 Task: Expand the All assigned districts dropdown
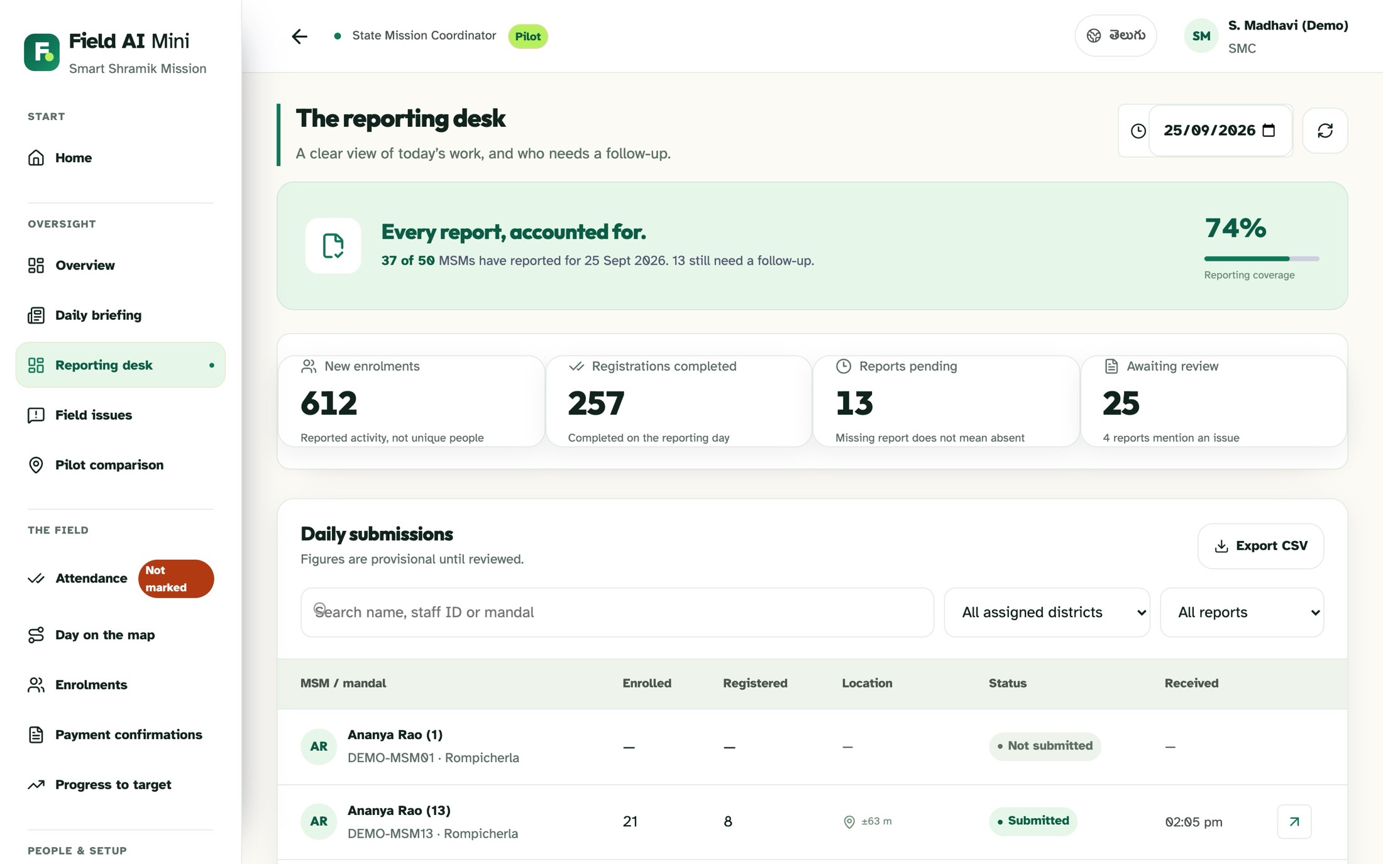pos(1047,612)
